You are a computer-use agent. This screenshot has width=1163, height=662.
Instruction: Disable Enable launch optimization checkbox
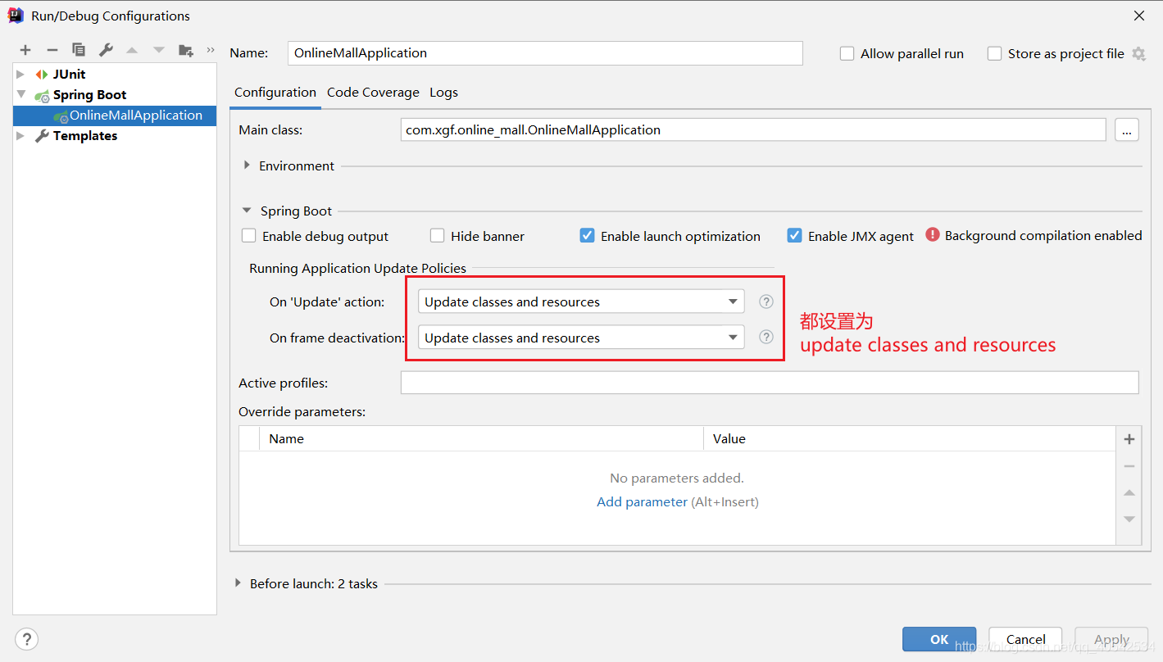coord(587,236)
